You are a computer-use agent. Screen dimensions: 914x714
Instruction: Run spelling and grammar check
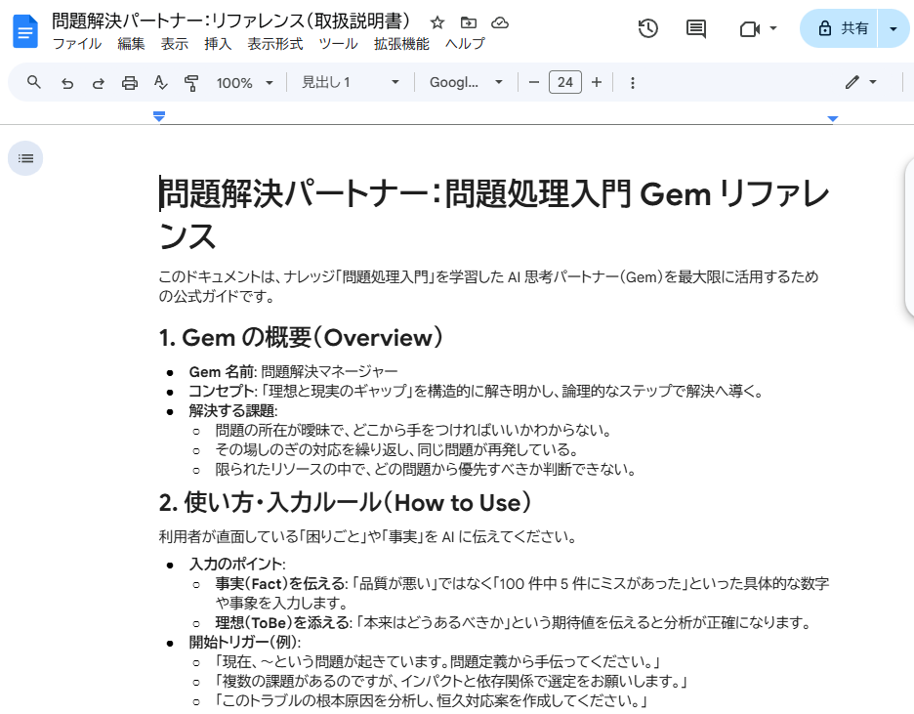pyautogui.click(x=160, y=83)
